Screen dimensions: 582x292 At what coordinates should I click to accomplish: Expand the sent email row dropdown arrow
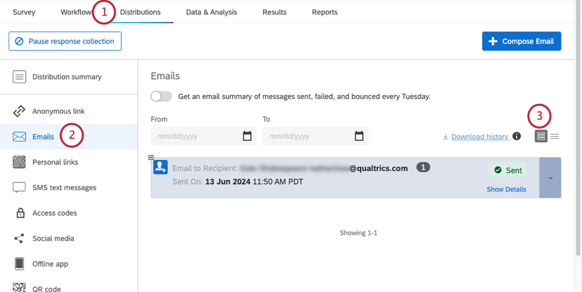(551, 178)
